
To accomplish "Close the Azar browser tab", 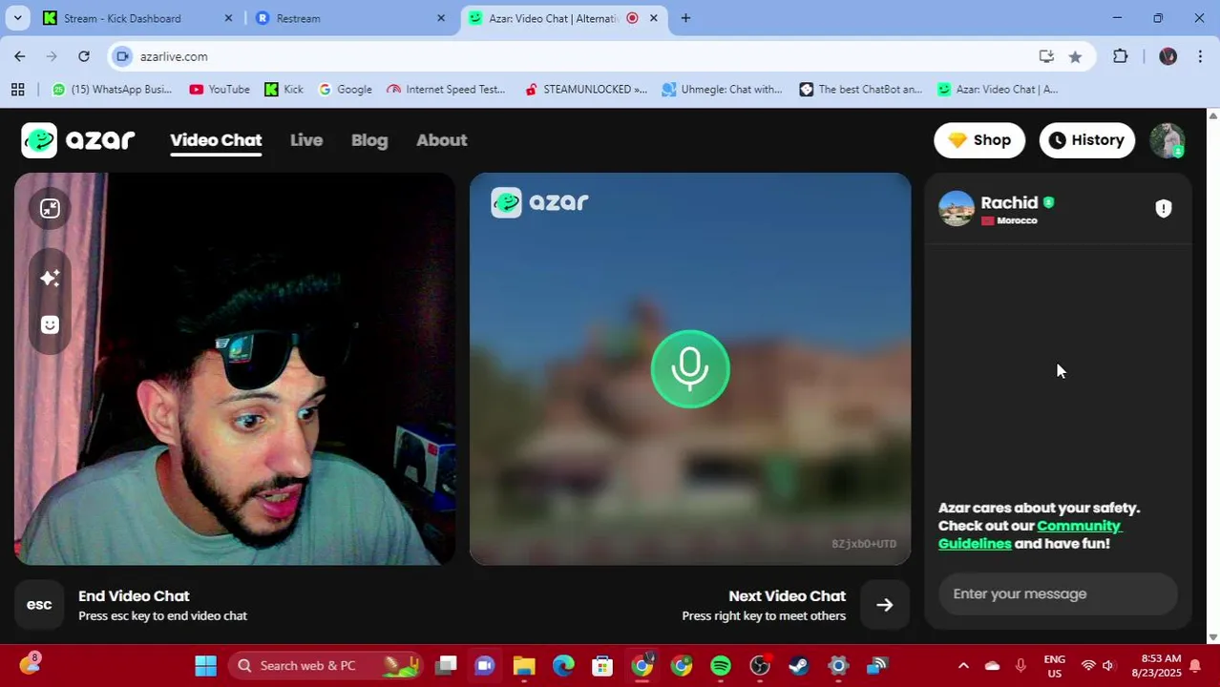I will tap(654, 18).
